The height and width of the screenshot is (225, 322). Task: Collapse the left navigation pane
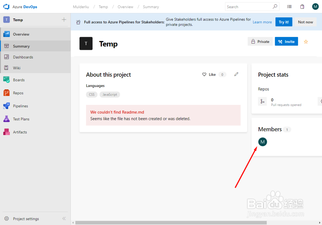coord(64,219)
